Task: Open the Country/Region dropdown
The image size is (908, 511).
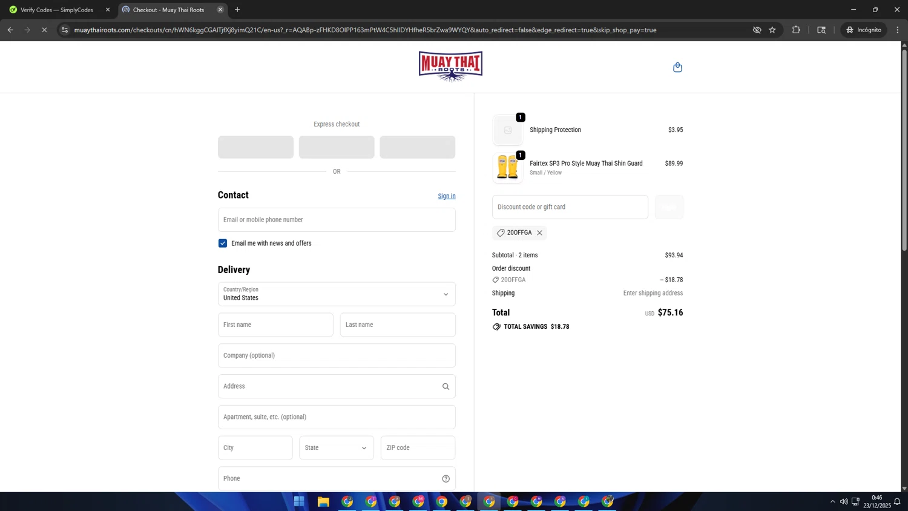Action: (337, 294)
